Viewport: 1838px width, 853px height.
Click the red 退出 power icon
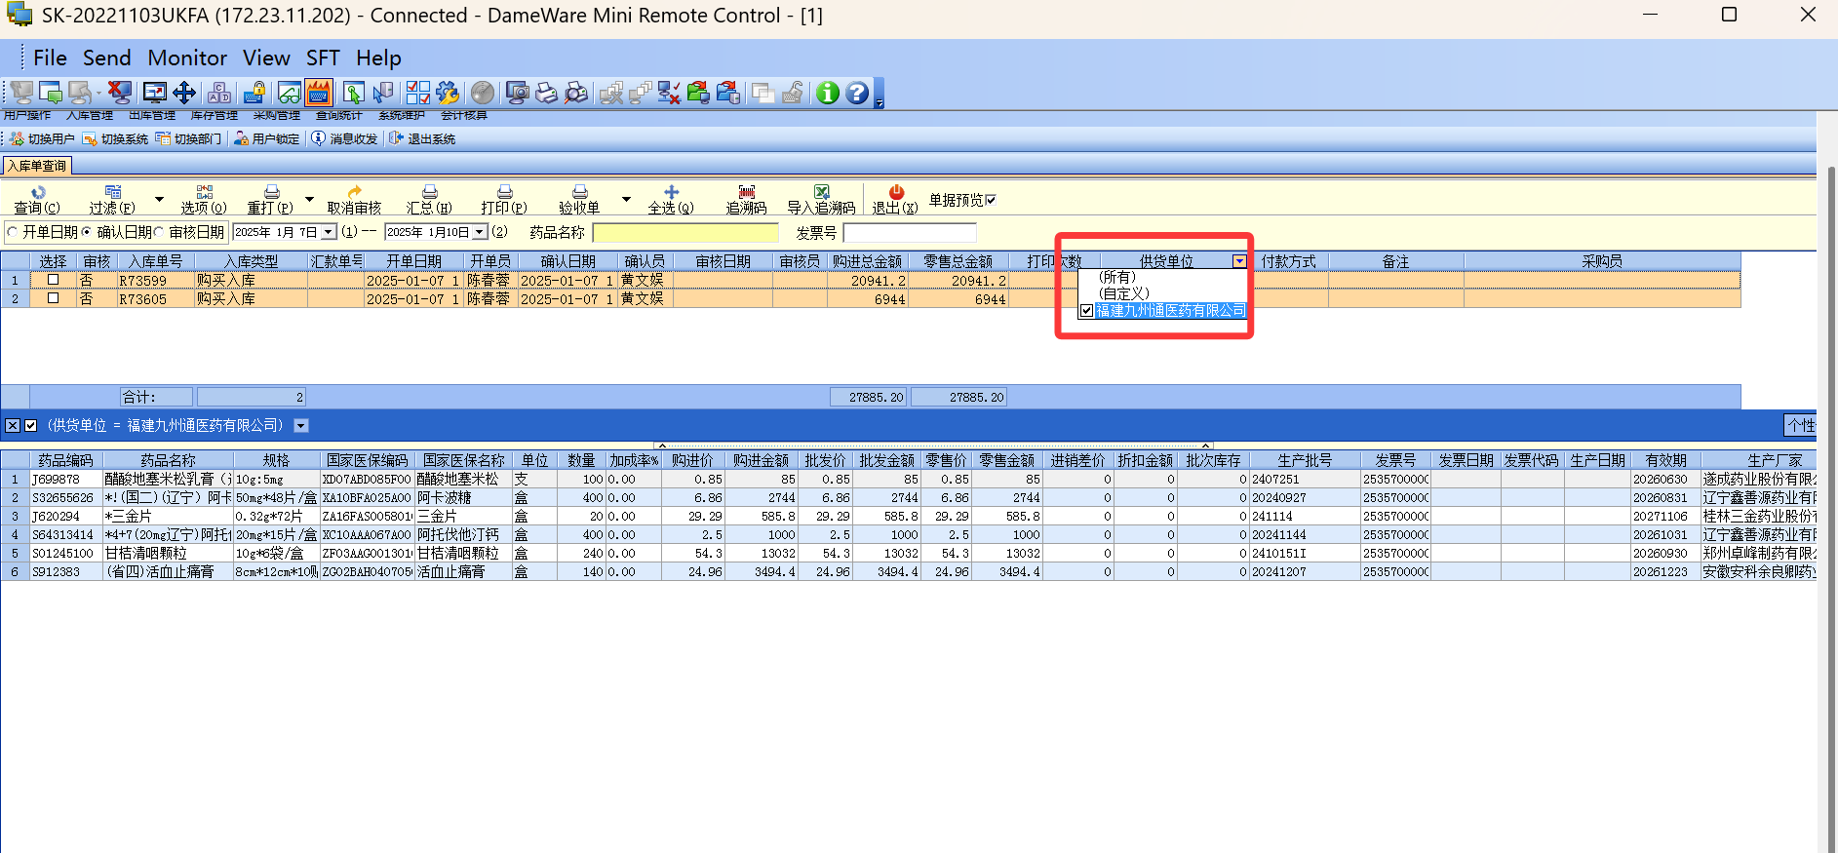tap(895, 193)
